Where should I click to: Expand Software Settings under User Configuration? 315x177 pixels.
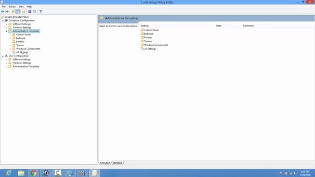tap(6, 59)
